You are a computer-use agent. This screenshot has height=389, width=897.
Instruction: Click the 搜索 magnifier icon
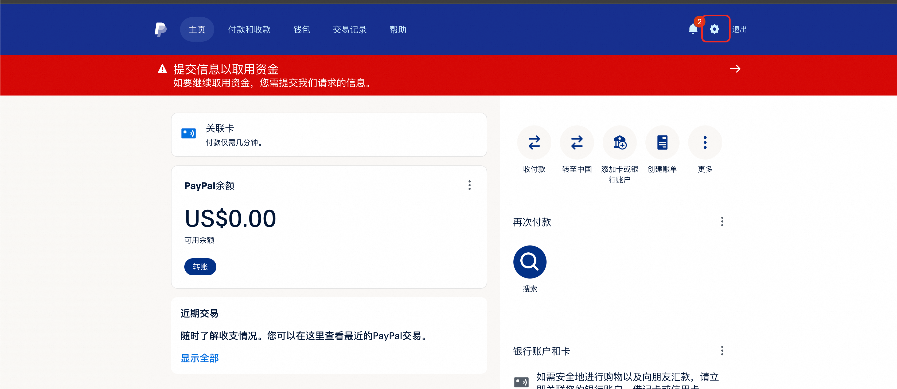[x=530, y=262]
